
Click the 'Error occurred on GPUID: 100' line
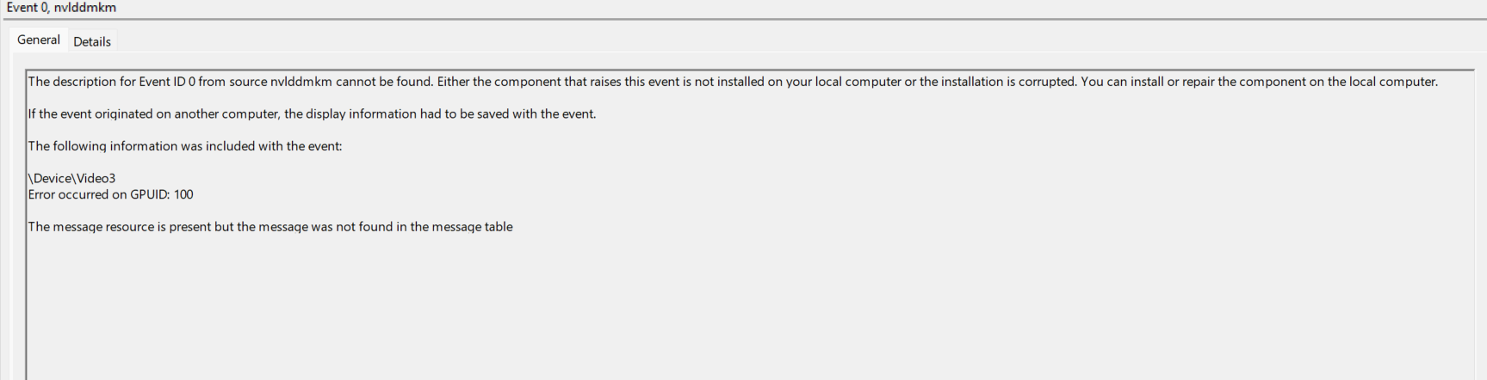[111, 194]
